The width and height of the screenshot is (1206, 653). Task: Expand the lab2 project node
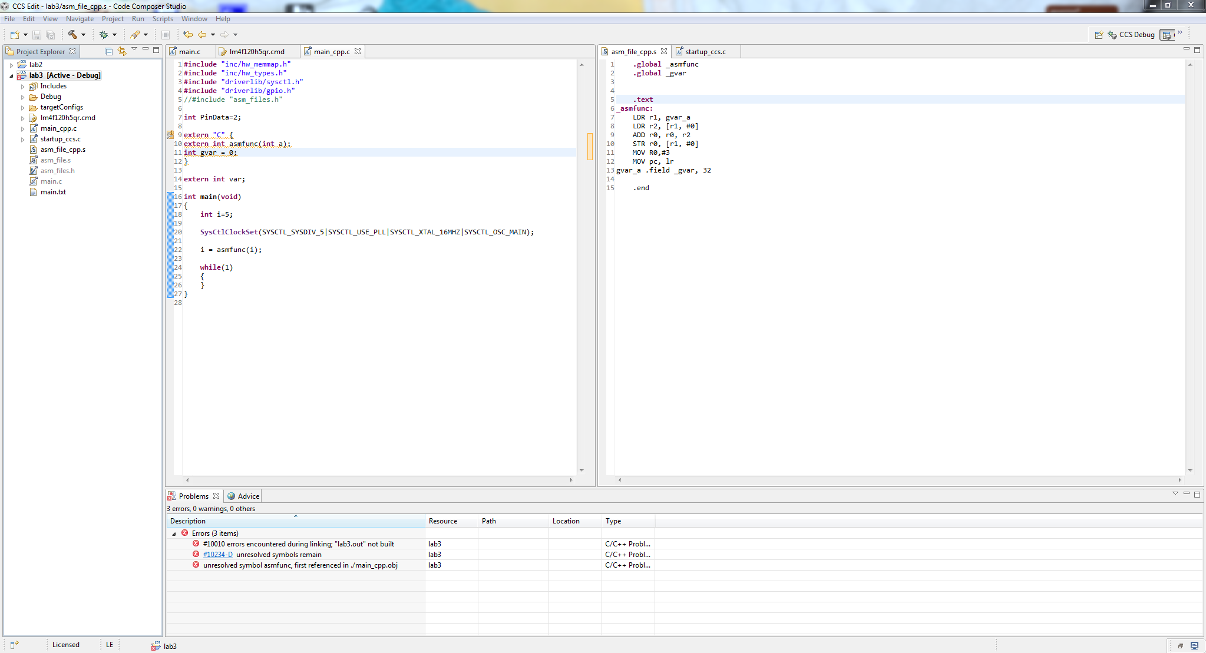11,65
